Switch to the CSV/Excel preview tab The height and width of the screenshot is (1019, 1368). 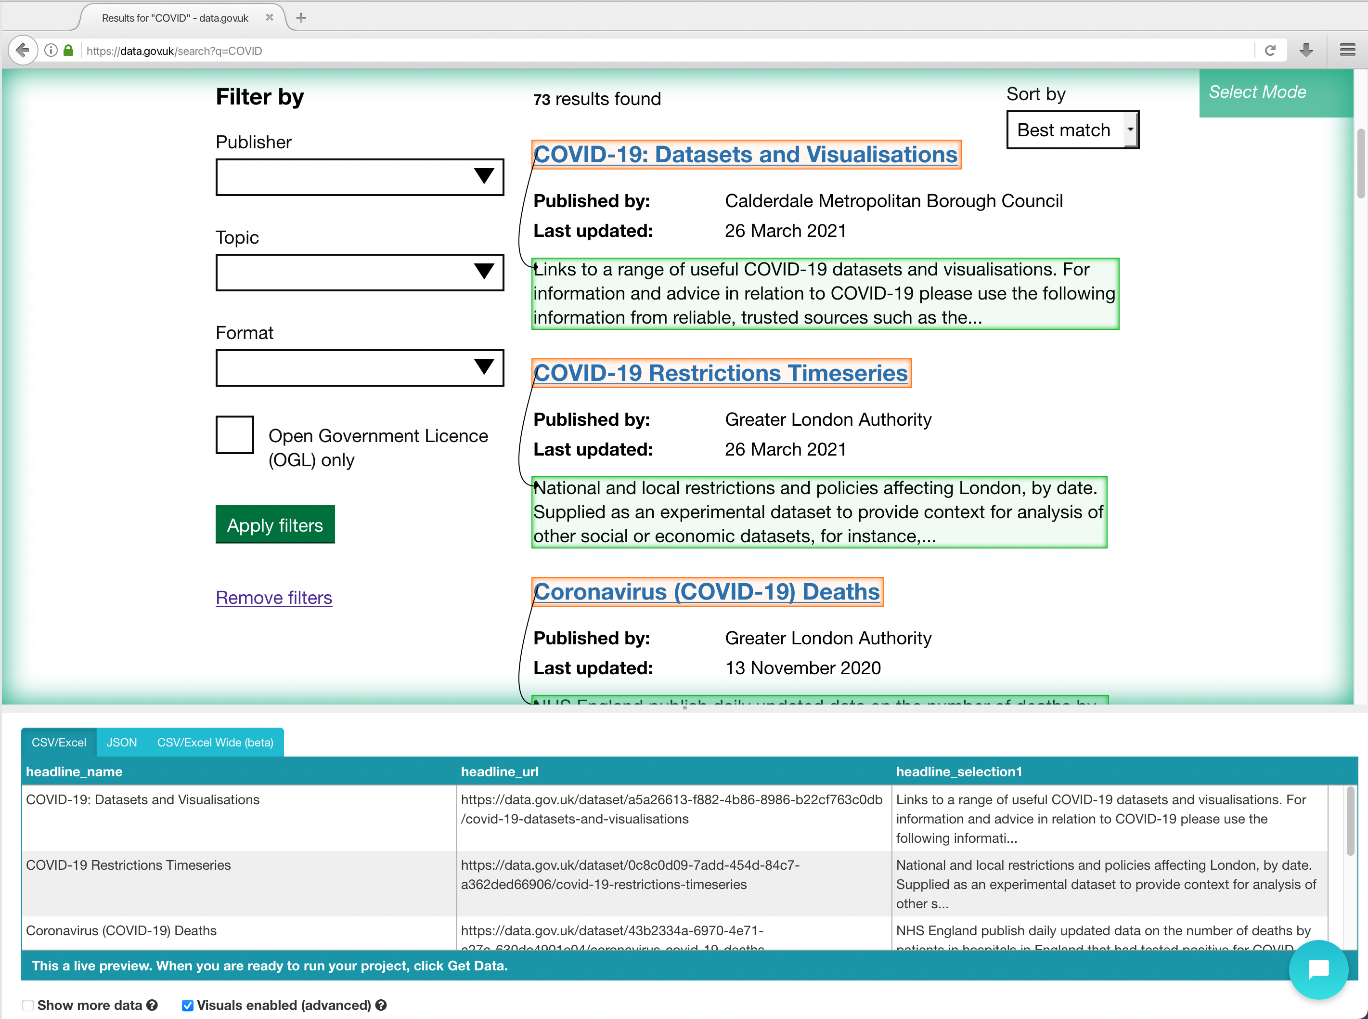point(59,742)
